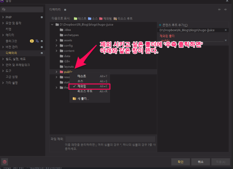233x169 pixels.
Task: Click the translate icon beside 플러그인
Action: (x=37, y=41)
